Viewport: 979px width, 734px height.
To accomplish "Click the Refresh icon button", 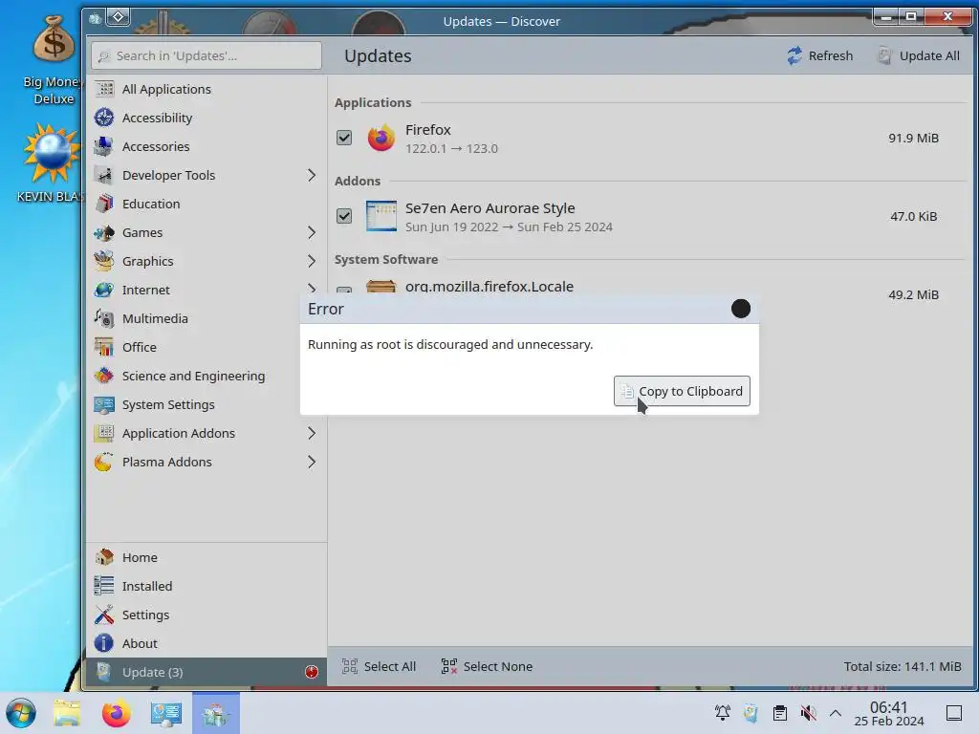I will 819,55.
